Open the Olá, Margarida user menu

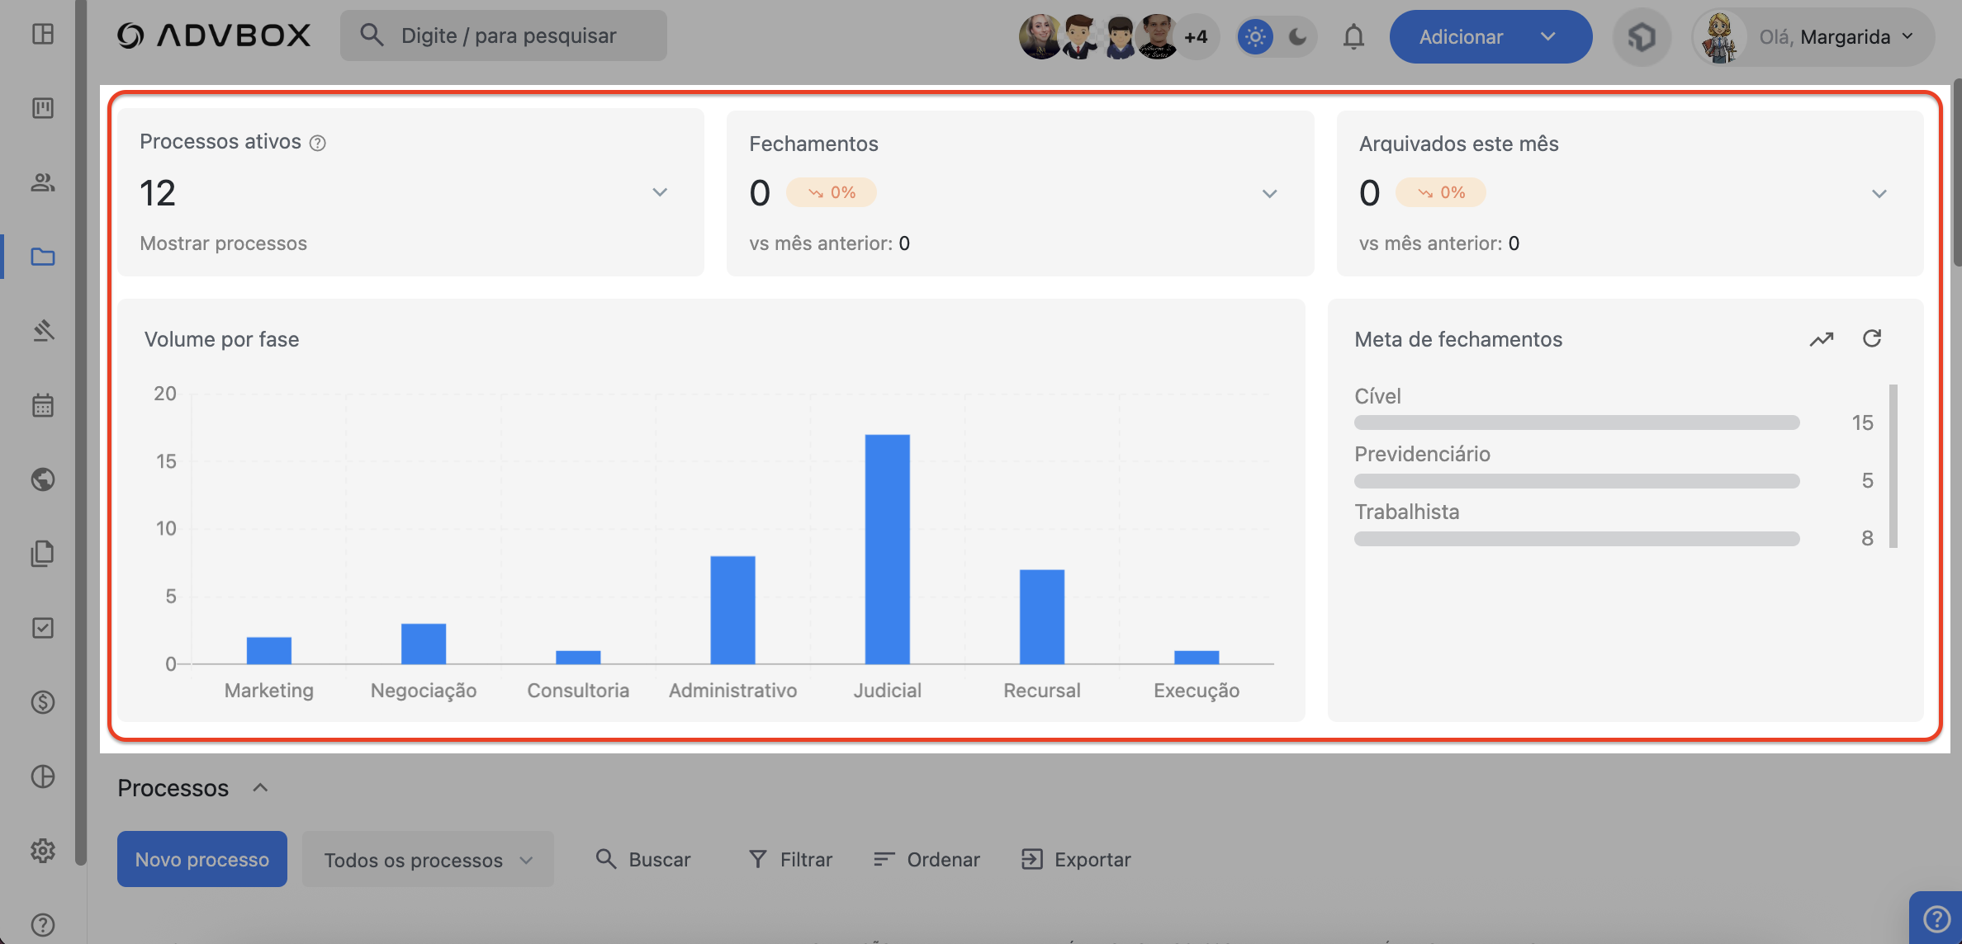pyautogui.click(x=1813, y=37)
